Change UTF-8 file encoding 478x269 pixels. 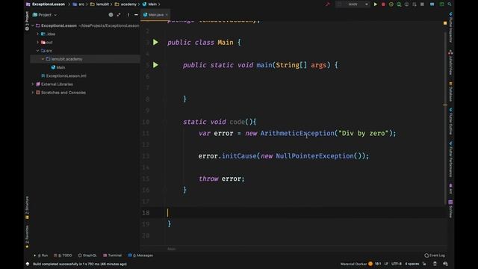click(397, 264)
